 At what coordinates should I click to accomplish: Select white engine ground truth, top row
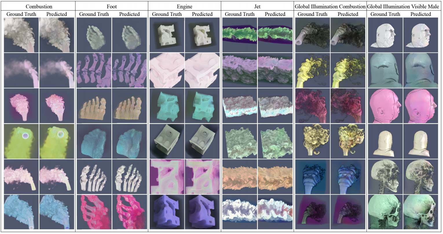coord(167,35)
